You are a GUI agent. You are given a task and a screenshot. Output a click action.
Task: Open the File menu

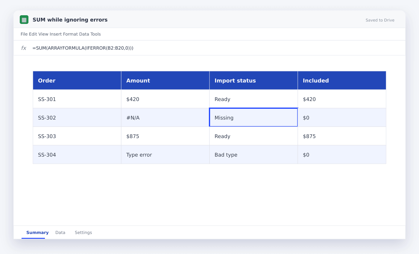(24, 34)
